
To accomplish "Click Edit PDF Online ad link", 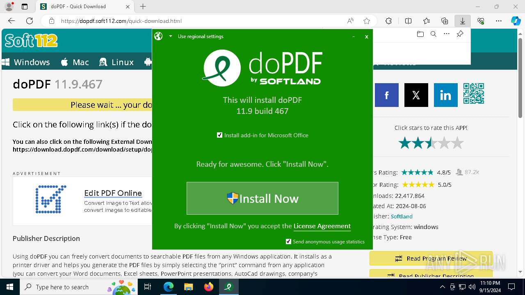I will (113, 193).
